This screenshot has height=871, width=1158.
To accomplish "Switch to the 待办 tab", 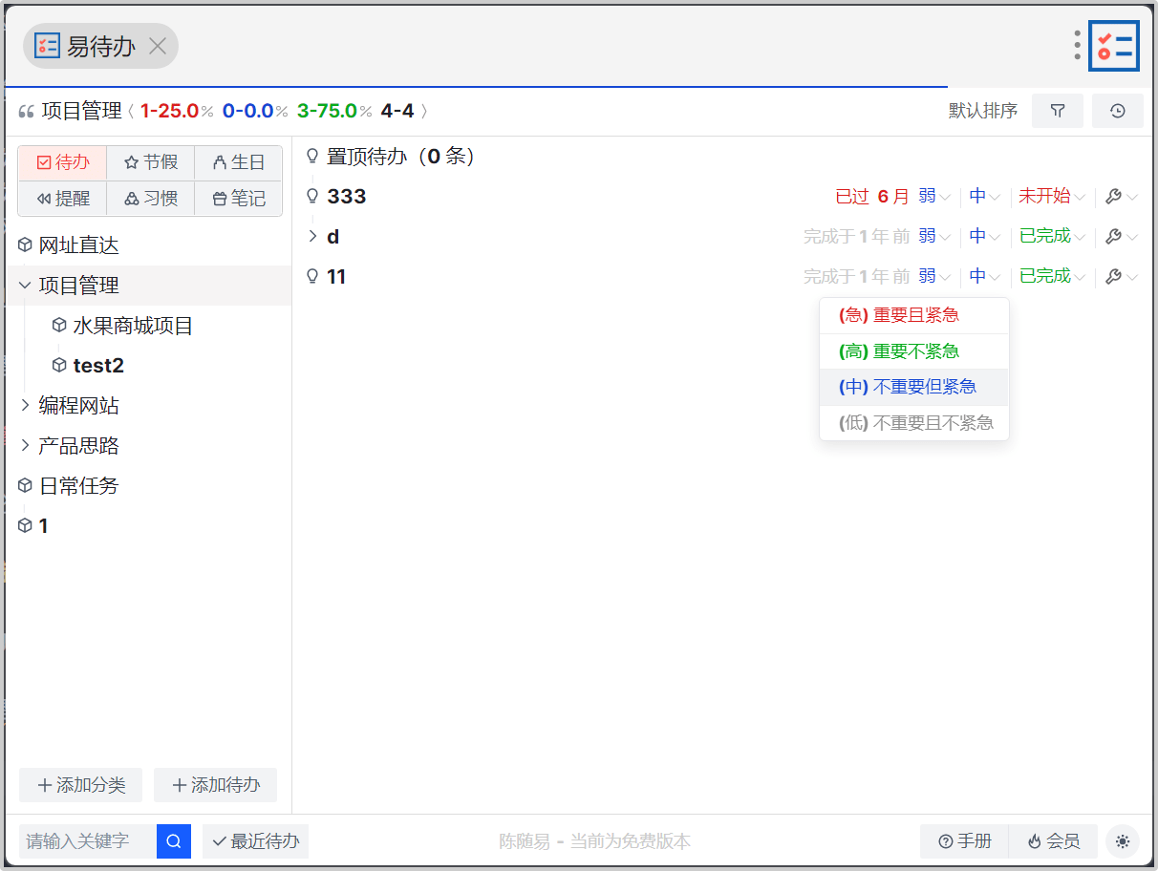I will [x=63, y=162].
